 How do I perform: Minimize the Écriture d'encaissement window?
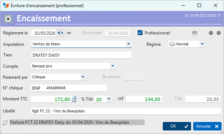(x=183, y=5)
